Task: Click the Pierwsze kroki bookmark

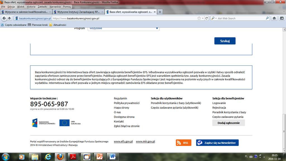Action: (x=38, y=25)
